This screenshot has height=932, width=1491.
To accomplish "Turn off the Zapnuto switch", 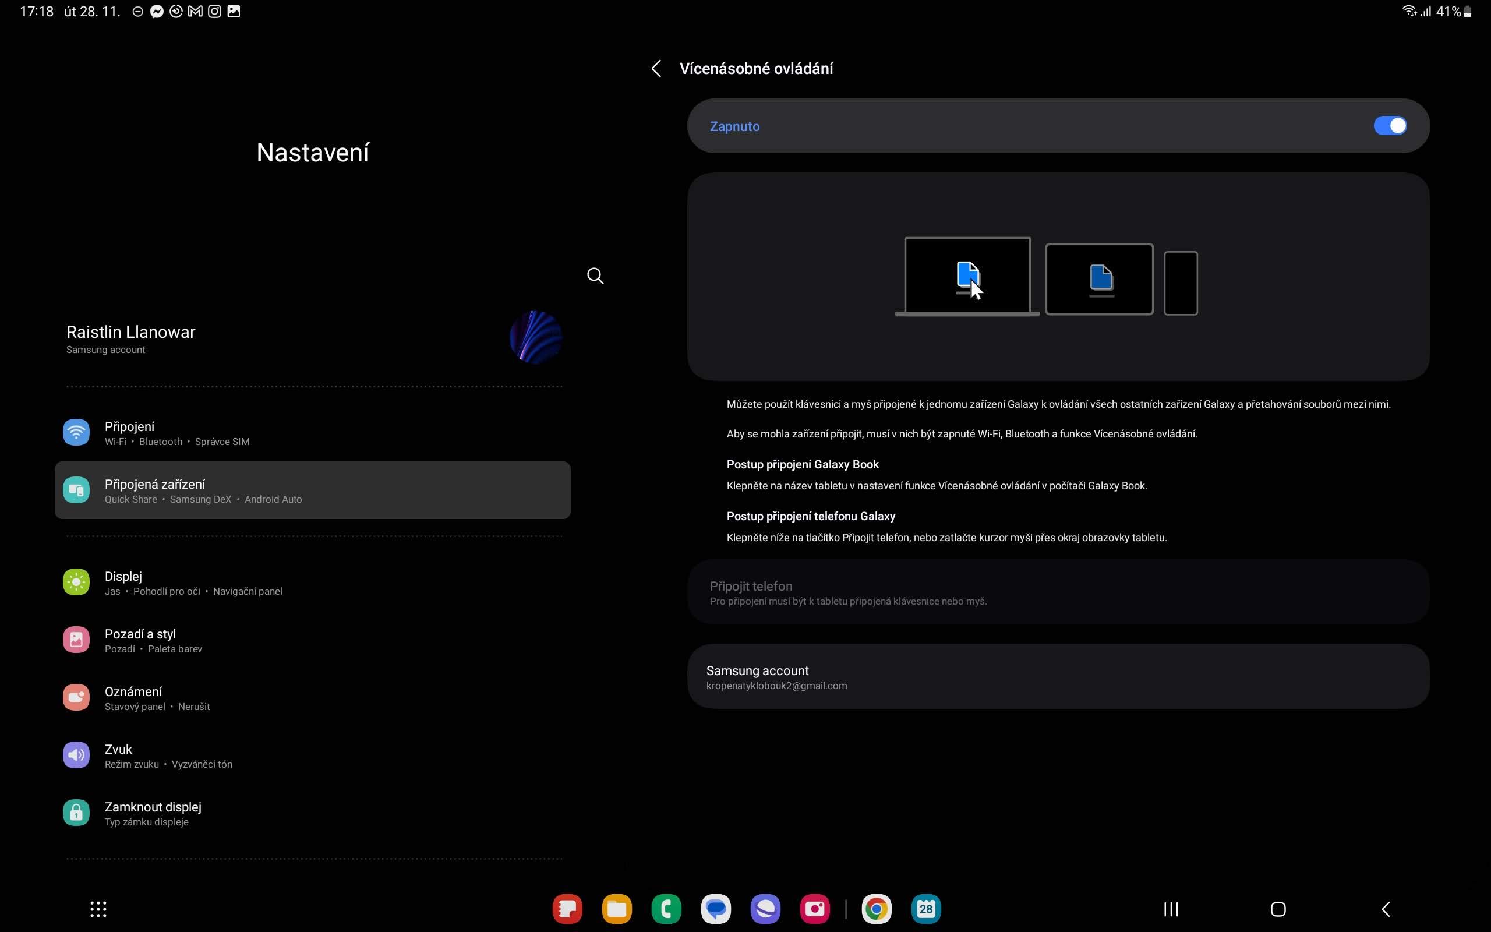I will tap(1390, 126).
